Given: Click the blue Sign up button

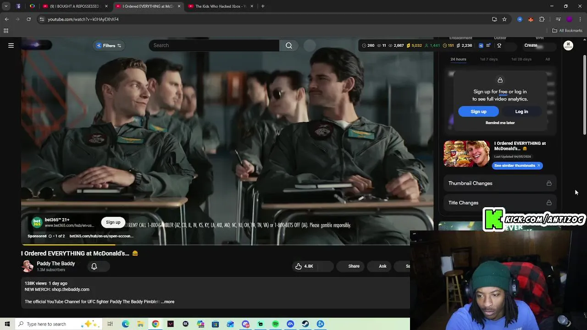Looking at the screenshot, I should [x=478, y=112].
